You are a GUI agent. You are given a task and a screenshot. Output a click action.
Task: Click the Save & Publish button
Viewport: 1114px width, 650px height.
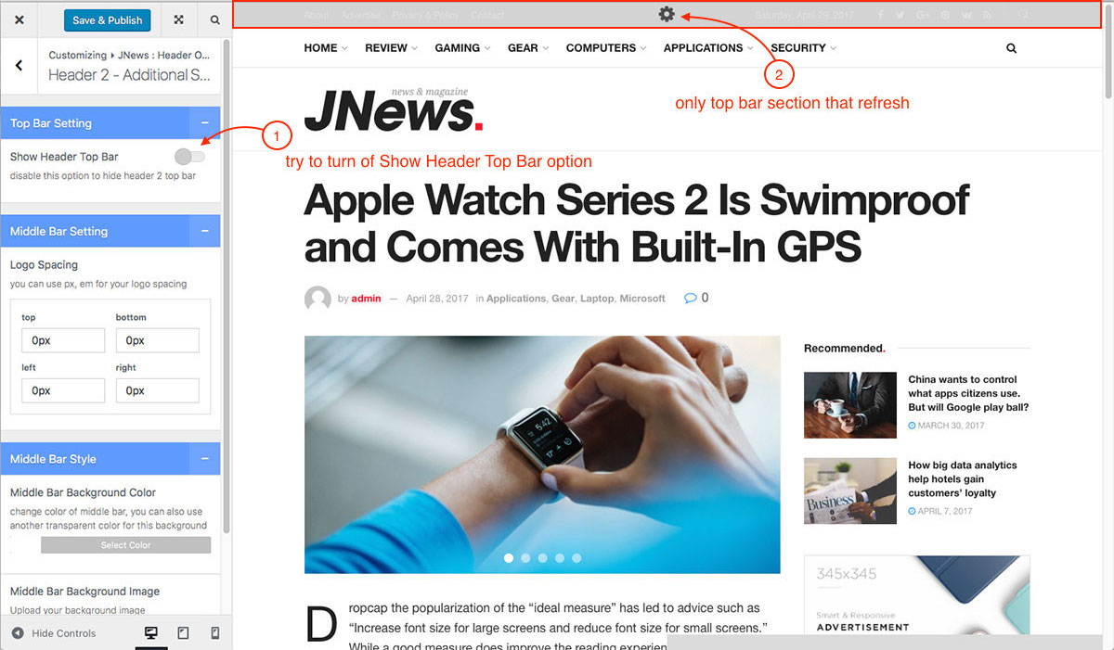click(108, 19)
